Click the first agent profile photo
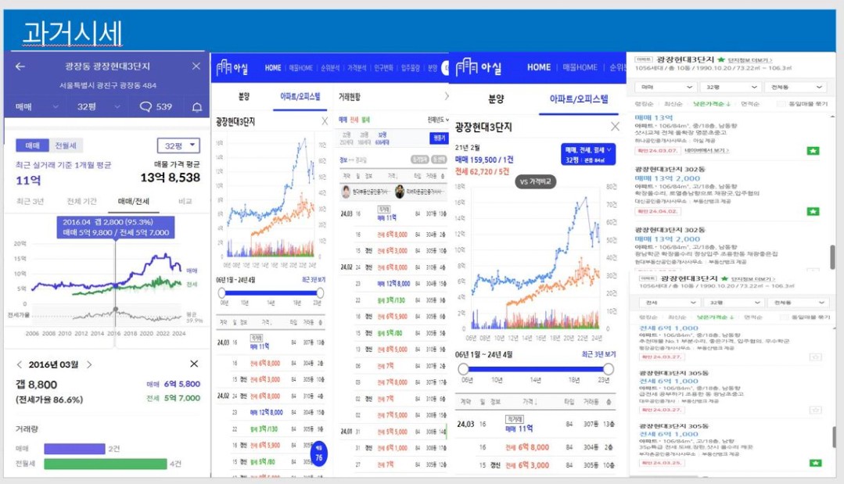The image size is (844, 484). coord(346,192)
